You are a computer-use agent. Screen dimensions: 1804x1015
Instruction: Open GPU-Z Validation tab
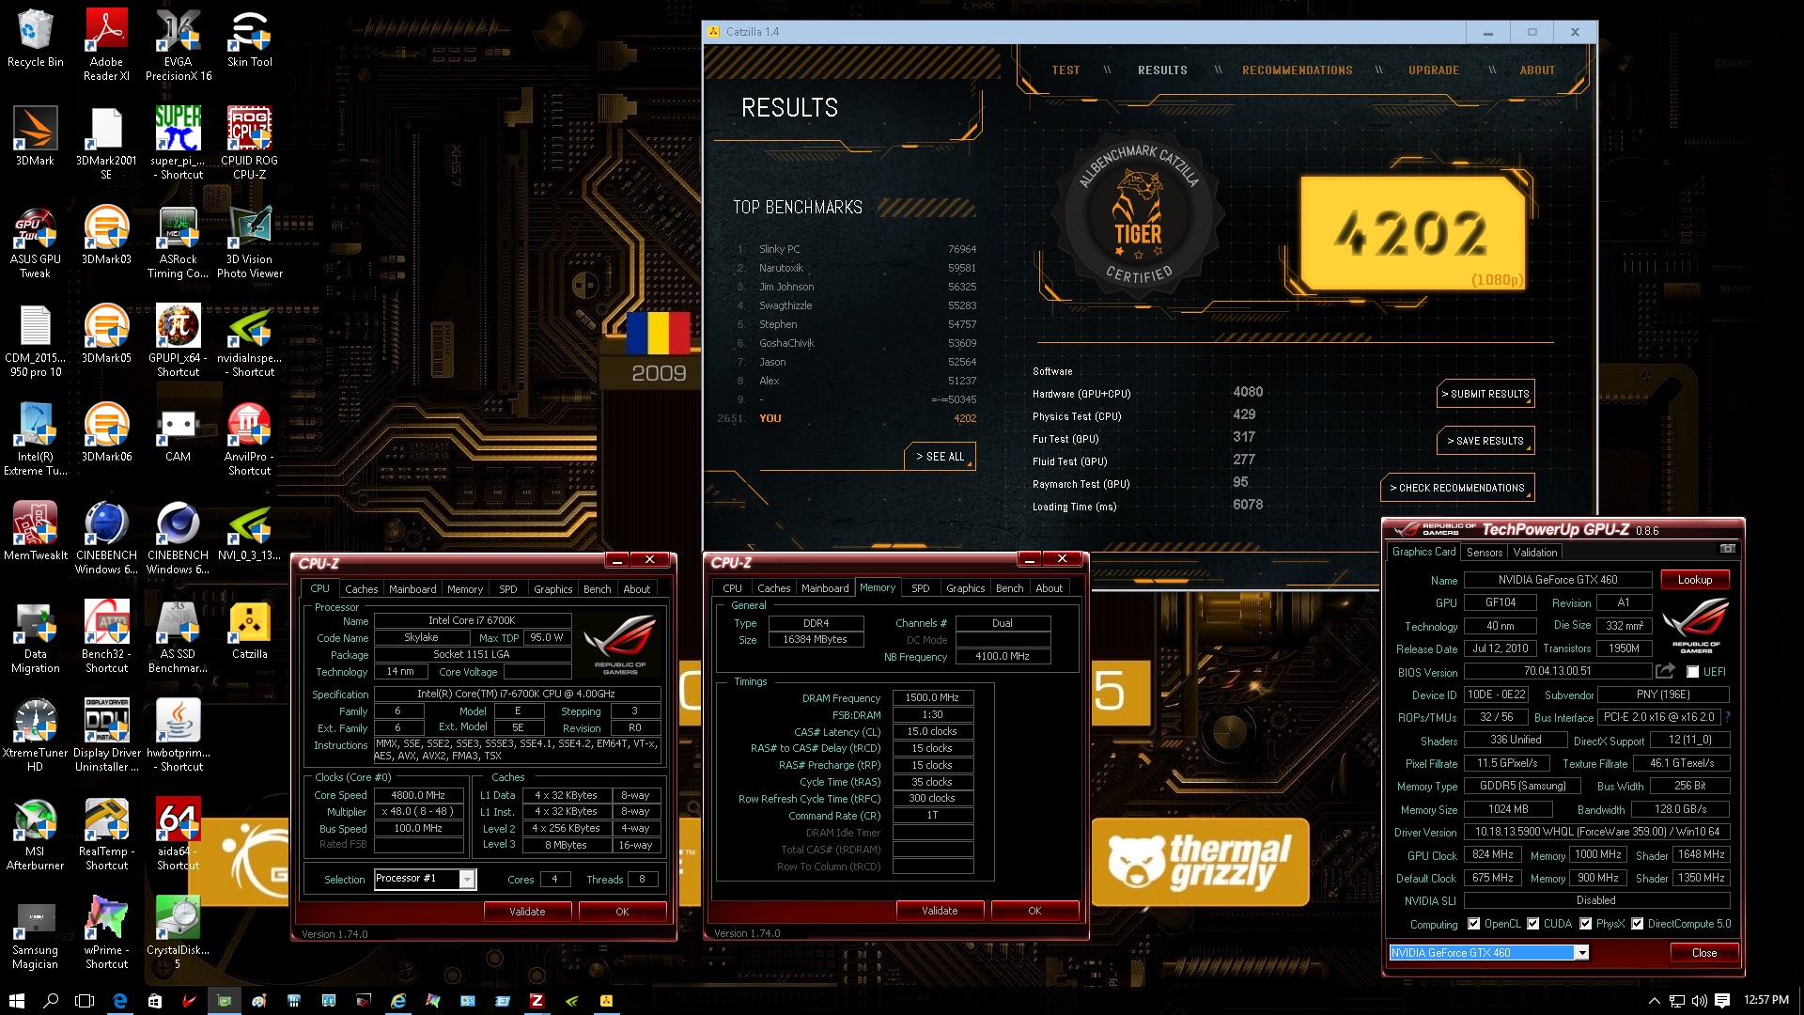click(1534, 553)
